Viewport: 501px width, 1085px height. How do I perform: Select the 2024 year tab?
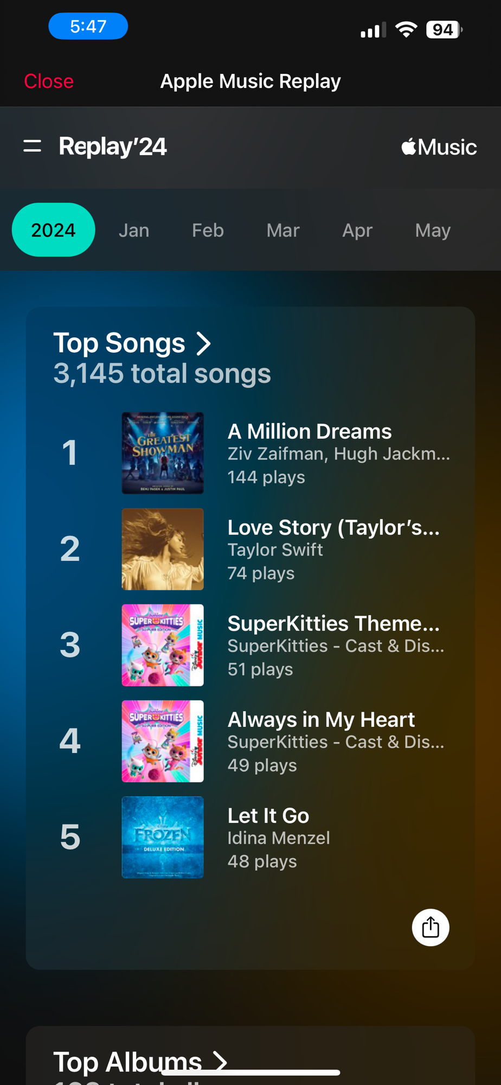[x=53, y=230]
